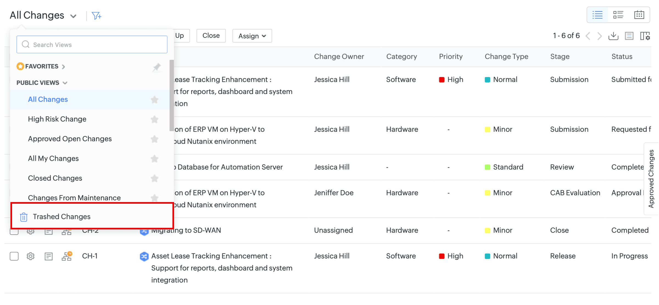Pin the views panel
659x305 pixels.
(157, 67)
